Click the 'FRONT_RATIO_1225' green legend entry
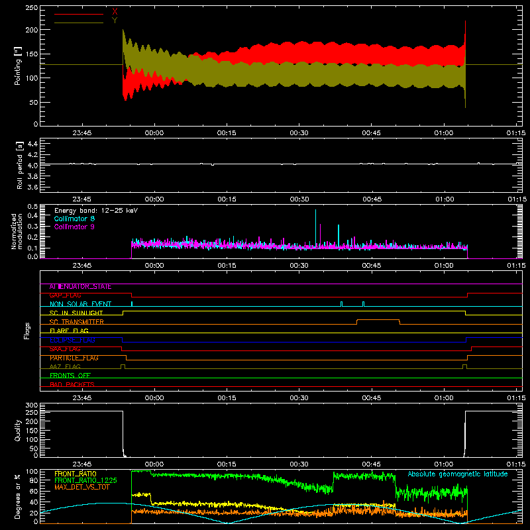 tap(85, 480)
